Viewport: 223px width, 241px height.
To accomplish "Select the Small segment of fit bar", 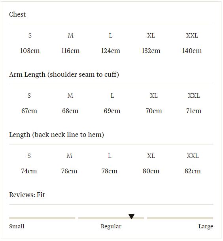I will [42, 218].
